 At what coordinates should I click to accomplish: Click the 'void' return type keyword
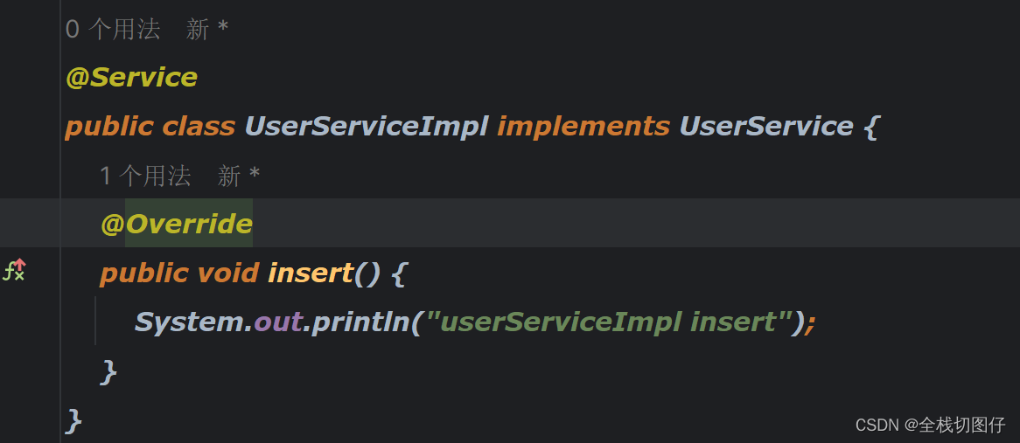coord(228,273)
